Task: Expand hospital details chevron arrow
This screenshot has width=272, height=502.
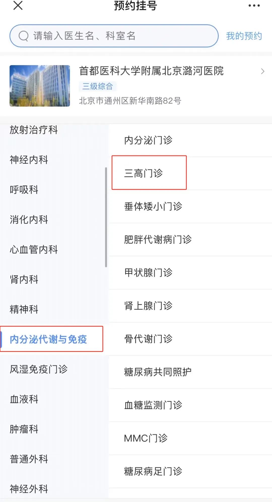Action: tap(263, 71)
